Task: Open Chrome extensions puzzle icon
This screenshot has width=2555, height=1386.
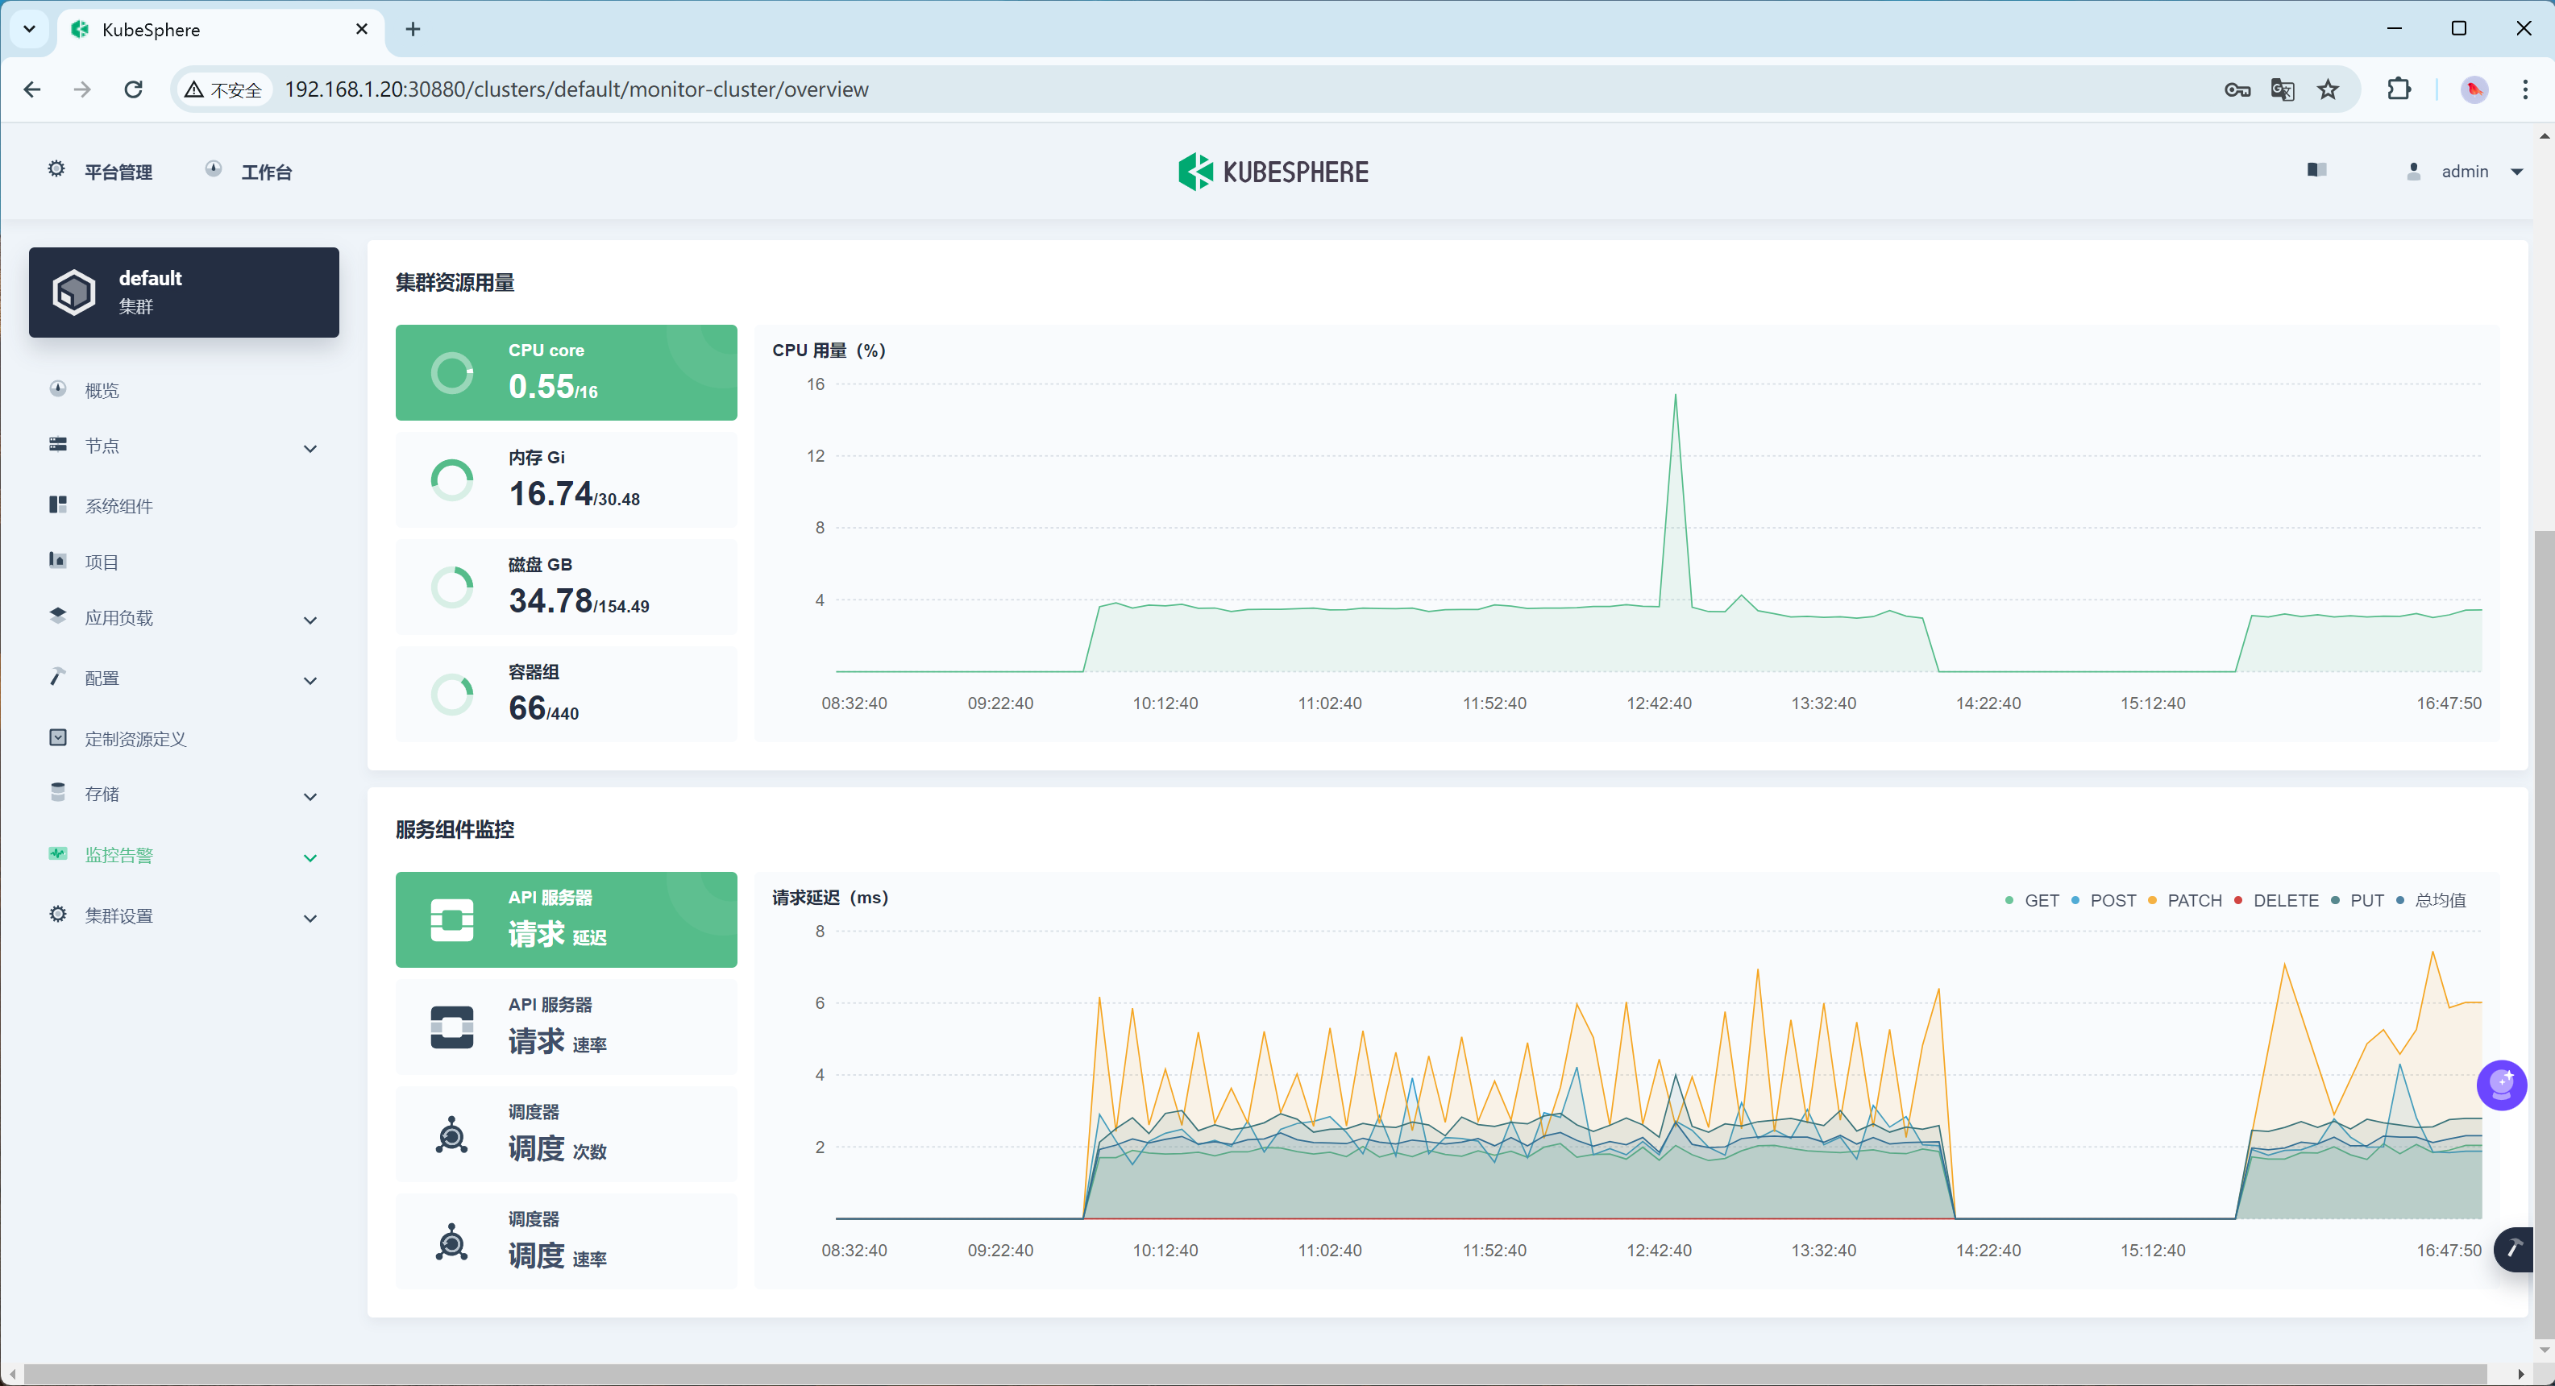Action: pyautogui.click(x=2399, y=89)
